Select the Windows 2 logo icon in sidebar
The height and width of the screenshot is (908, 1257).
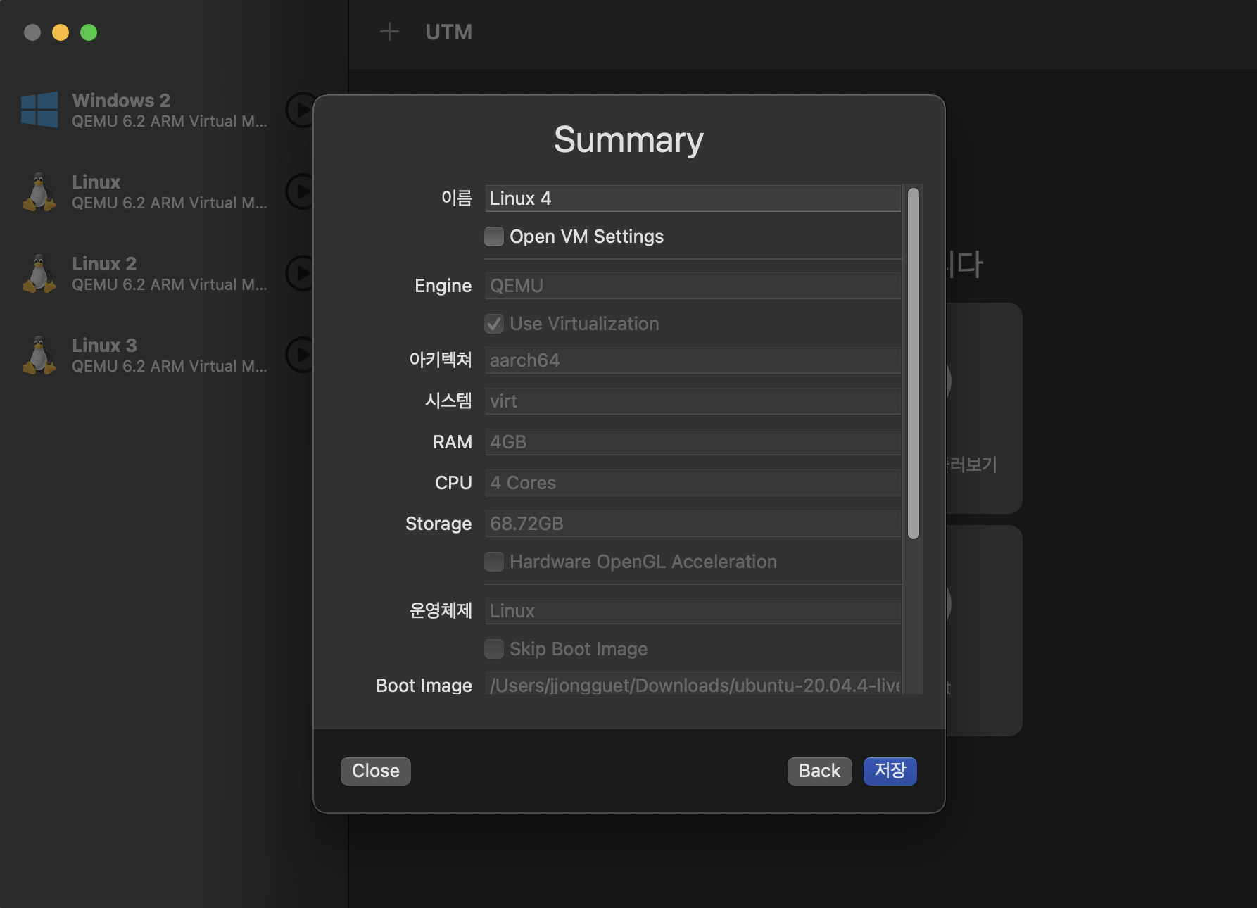[39, 110]
